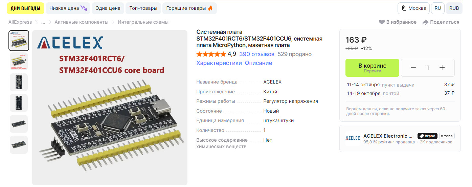Decrease quantity with minus button
The height and width of the screenshot is (187, 472).
pos(413,68)
